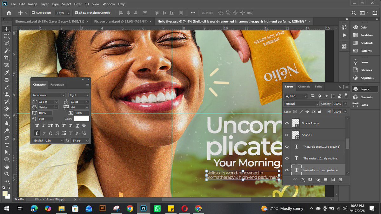Select the Hand tool
Image resolution: width=381 pixels, height=214 pixels.
point(7,167)
